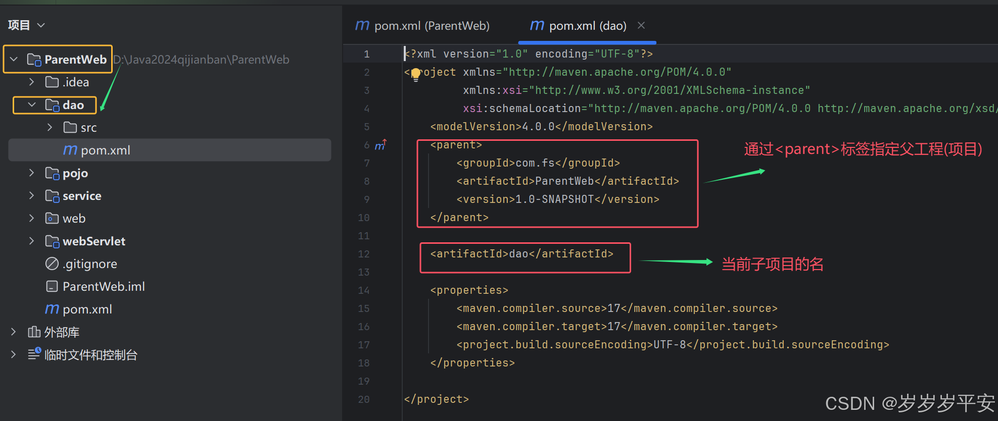Close the pom.xml (dao) tab
The width and height of the screenshot is (998, 421).
(x=641, y=25)
